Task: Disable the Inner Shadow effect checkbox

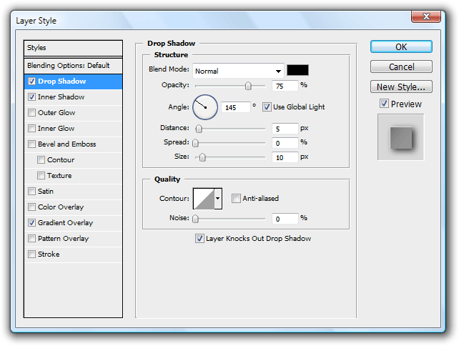Action: click(31, 97)
